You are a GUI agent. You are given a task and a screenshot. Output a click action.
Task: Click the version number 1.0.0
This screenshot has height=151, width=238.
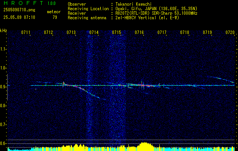pos(51,3)
